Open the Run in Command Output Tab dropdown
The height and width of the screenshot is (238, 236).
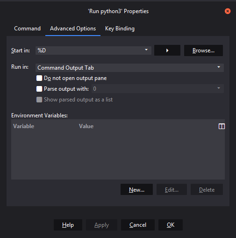[129, 68]
